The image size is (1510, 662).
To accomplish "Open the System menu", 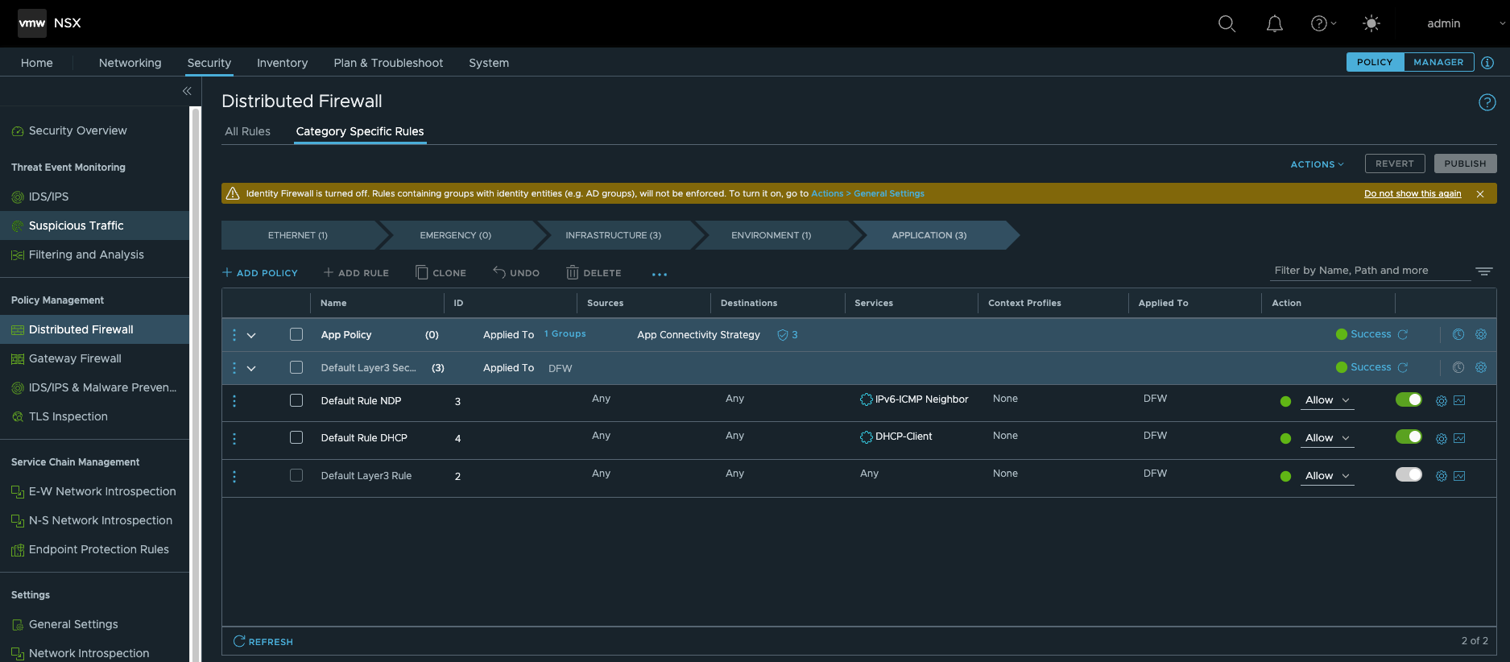I will pos(489,63).
